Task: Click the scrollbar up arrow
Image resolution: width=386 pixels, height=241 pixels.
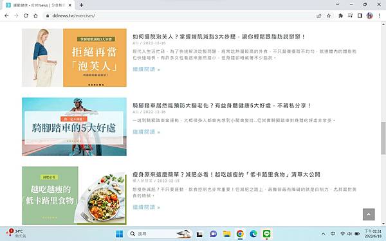Action: click(x=383, y=24)
